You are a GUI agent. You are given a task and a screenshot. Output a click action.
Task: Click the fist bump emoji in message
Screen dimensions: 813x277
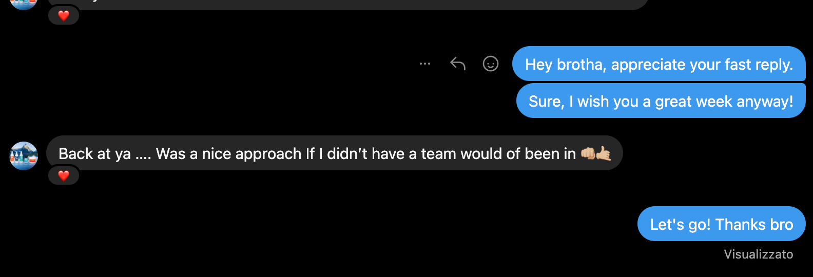(x=588, y=153)
